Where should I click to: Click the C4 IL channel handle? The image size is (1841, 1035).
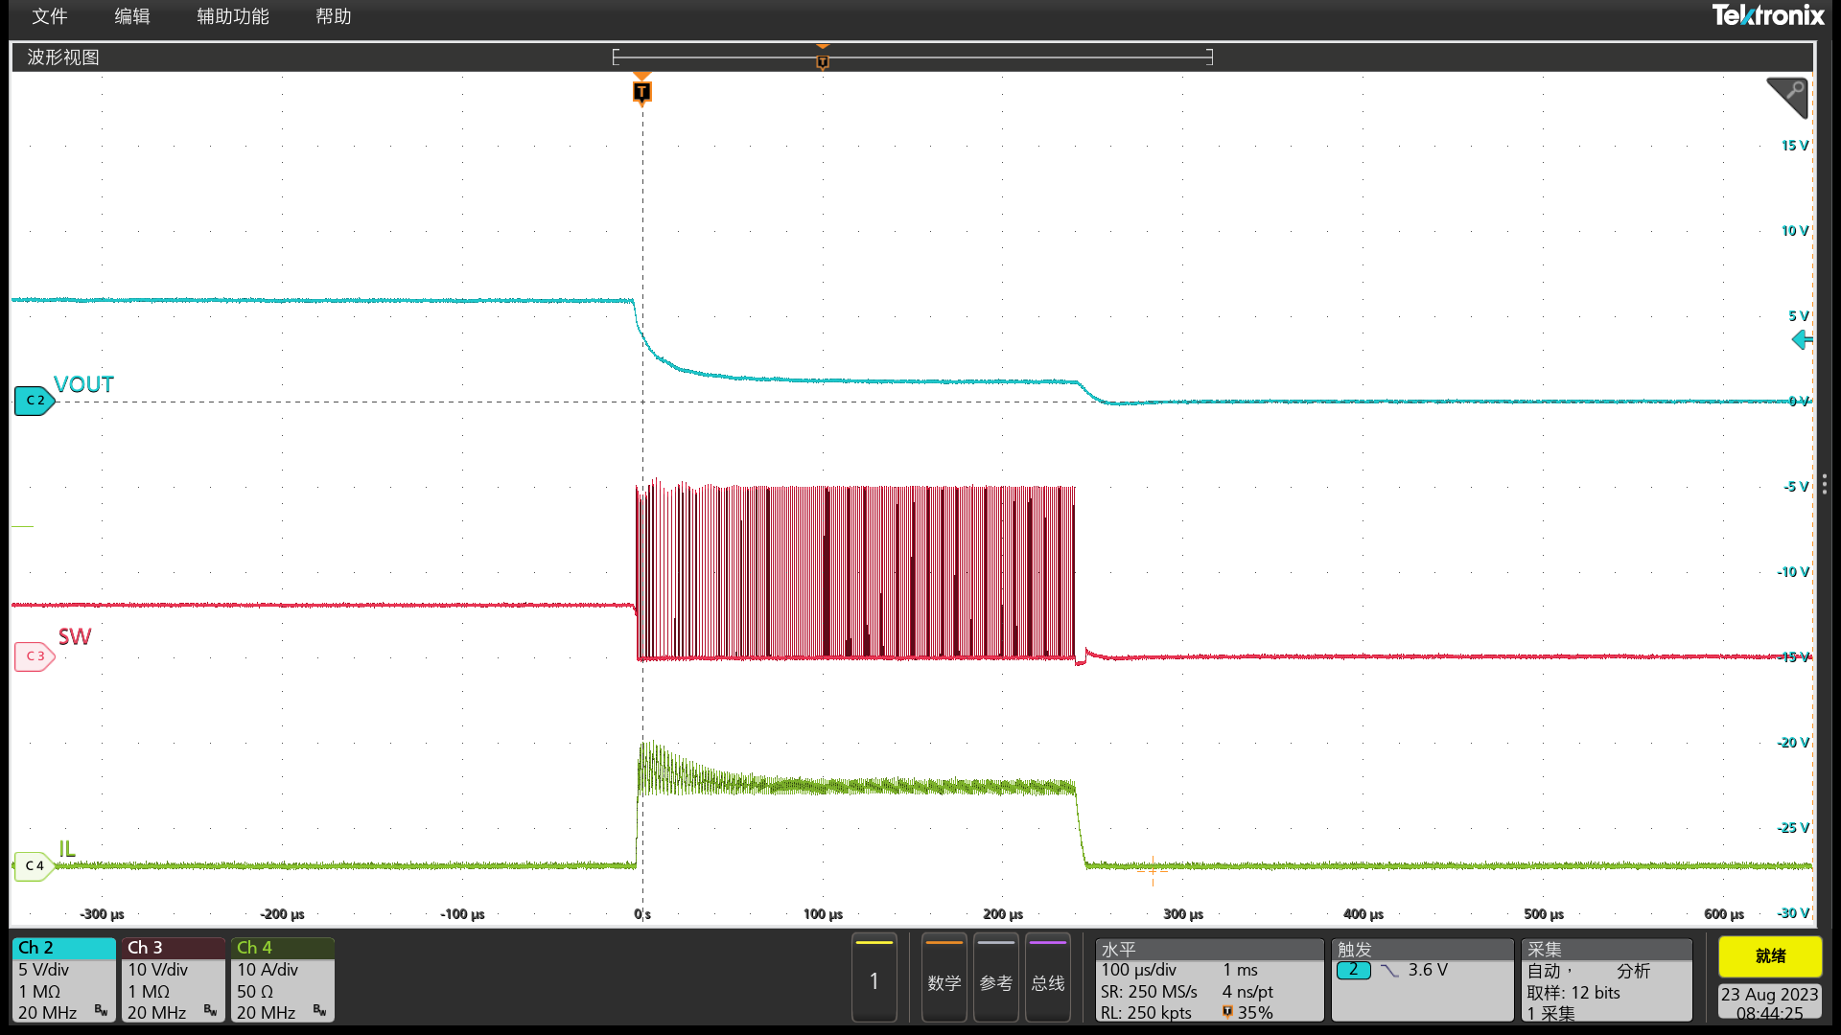[34, 865]
